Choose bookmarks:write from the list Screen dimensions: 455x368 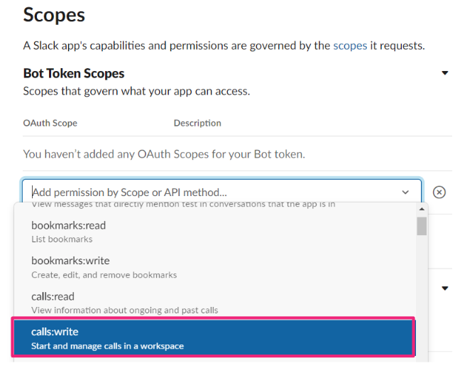pyautogui.click(x=214, y=267)
